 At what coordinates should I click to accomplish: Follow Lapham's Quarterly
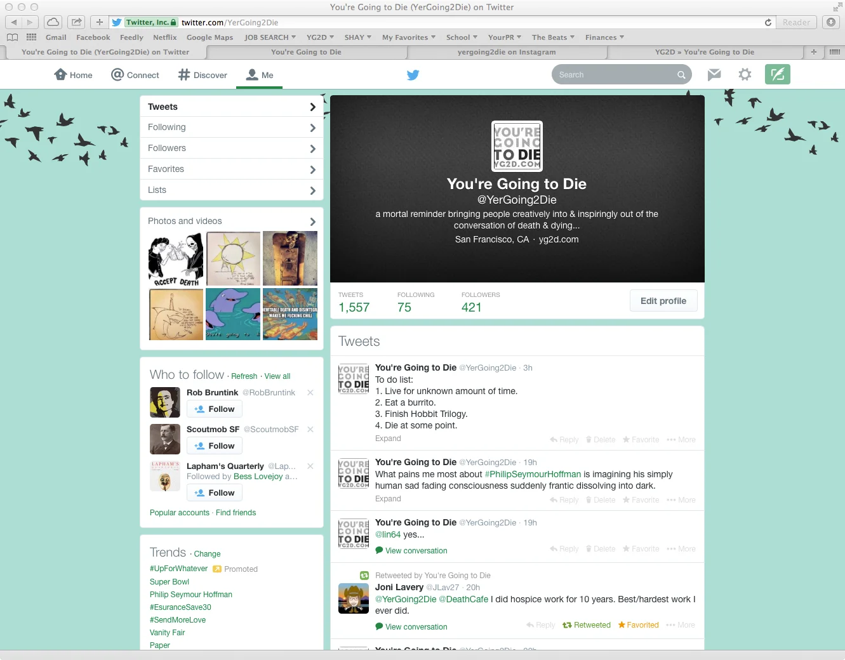tap(215, 493)
